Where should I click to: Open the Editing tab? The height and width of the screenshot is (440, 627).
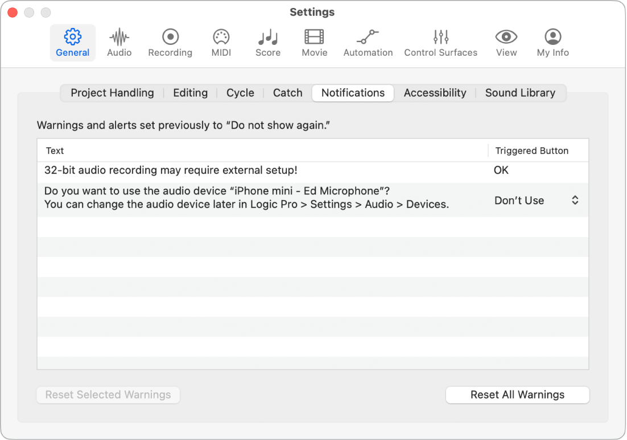pos(190,93)
